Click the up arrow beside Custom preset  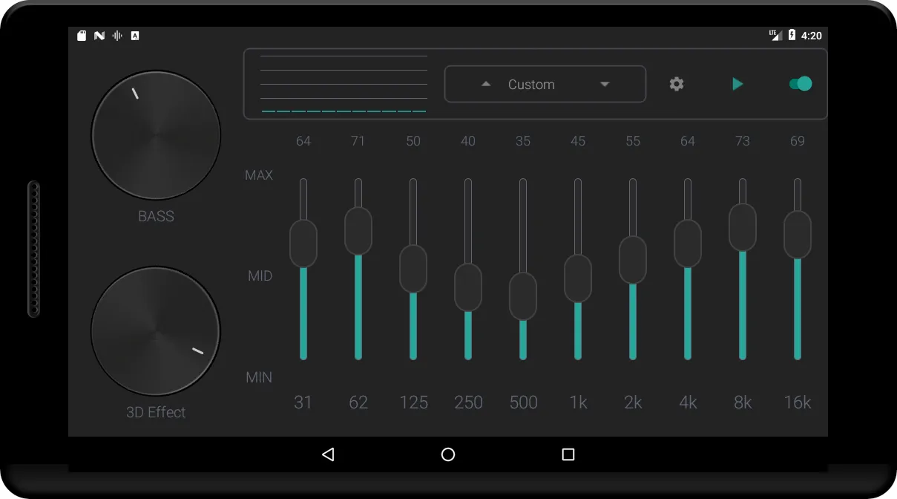click(x=487, y=84)
